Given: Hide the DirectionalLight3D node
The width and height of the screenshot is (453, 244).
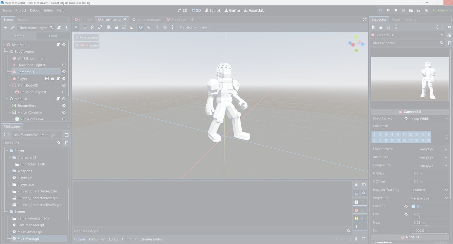Looking at the screenshot, I should pos(64,65).
